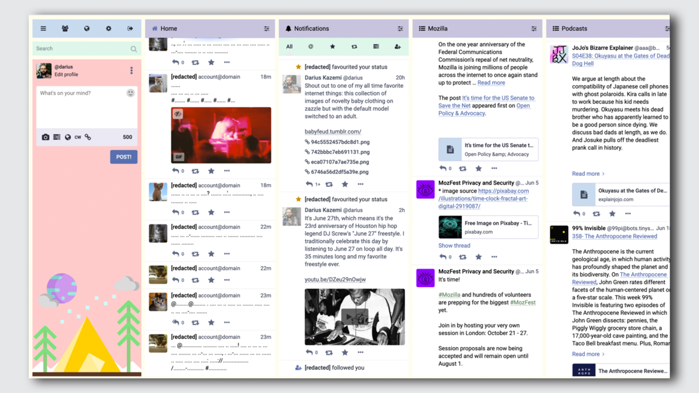Open the Podcasts column settings sliders
The height and width of the screenshot is (393, 699).
point(667,28)
